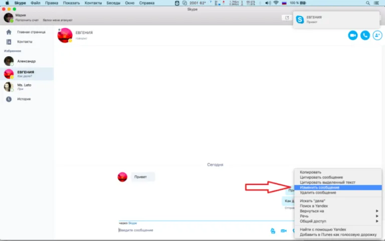Open the Беседы menu
Viewport: 385px width, 241px height.
click(113, 3)
